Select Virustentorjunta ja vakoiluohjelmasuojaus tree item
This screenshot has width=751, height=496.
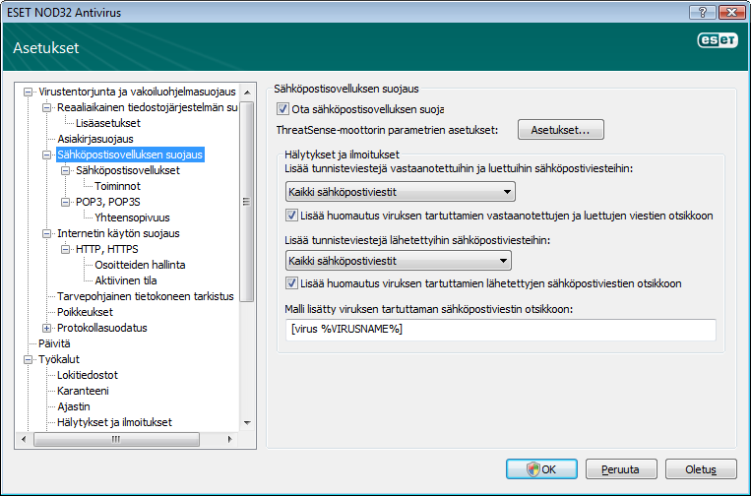tap(137, 92)
